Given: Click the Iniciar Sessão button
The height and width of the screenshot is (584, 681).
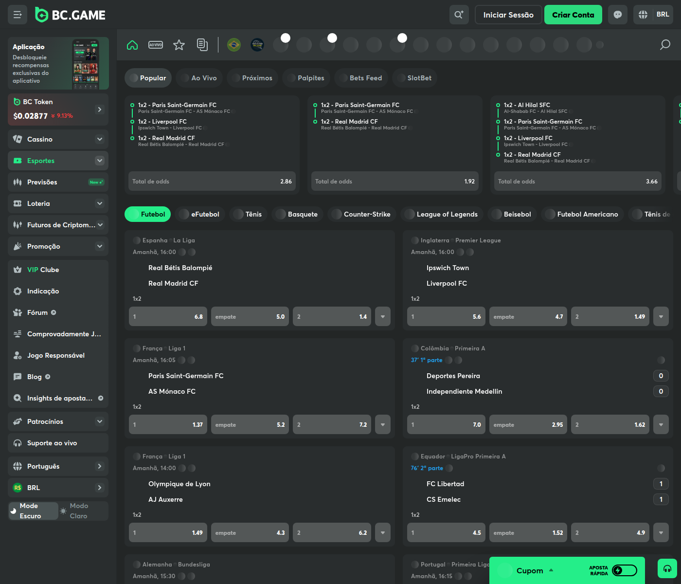Looking at the screenshot, I should 508,15.
